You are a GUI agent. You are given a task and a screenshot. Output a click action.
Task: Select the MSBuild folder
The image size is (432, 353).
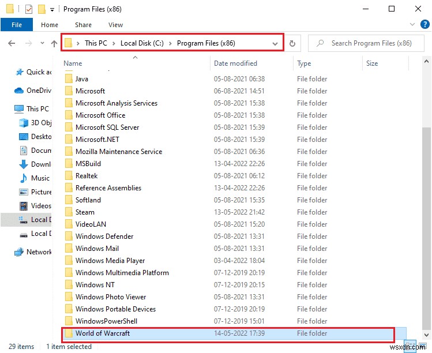click(x=88, y=164)
